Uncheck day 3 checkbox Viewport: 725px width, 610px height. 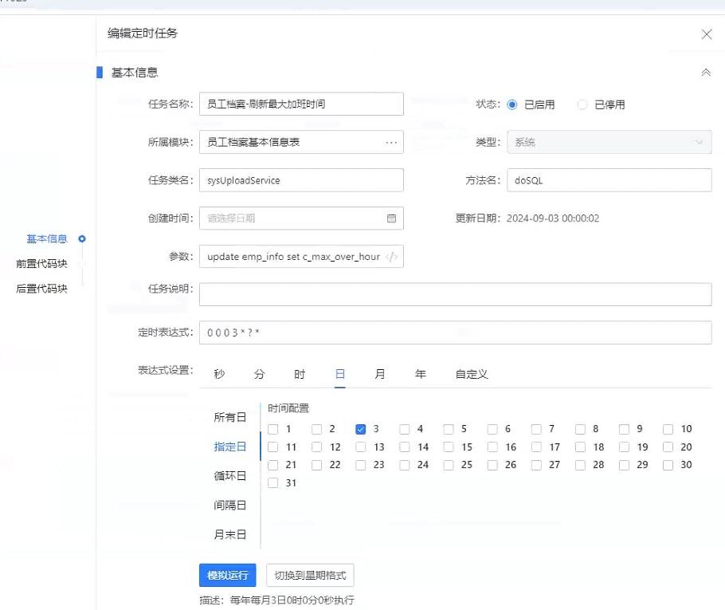[x=361, y=429]
